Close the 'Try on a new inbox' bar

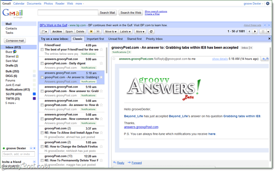coord(269,38)
